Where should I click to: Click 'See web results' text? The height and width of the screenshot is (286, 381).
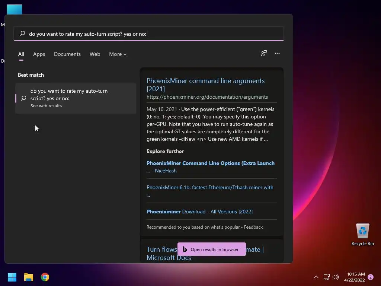46,106
